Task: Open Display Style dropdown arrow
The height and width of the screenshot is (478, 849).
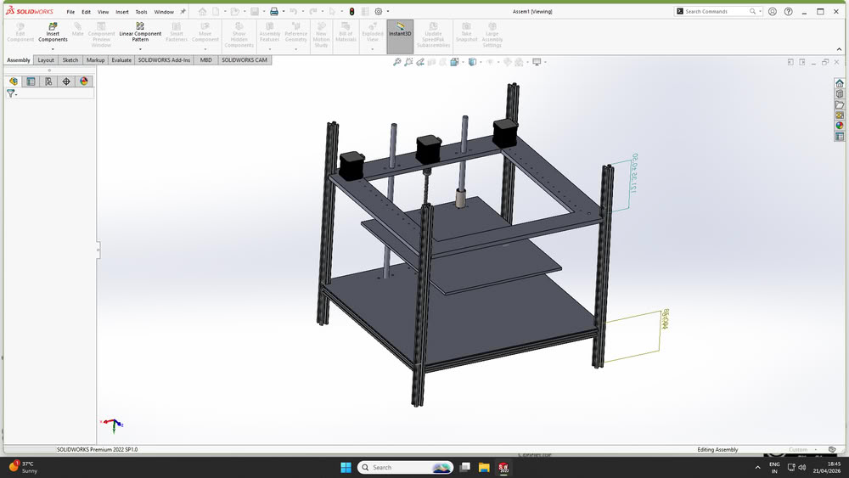Action: pyautogui.click(x=481, y=62)
